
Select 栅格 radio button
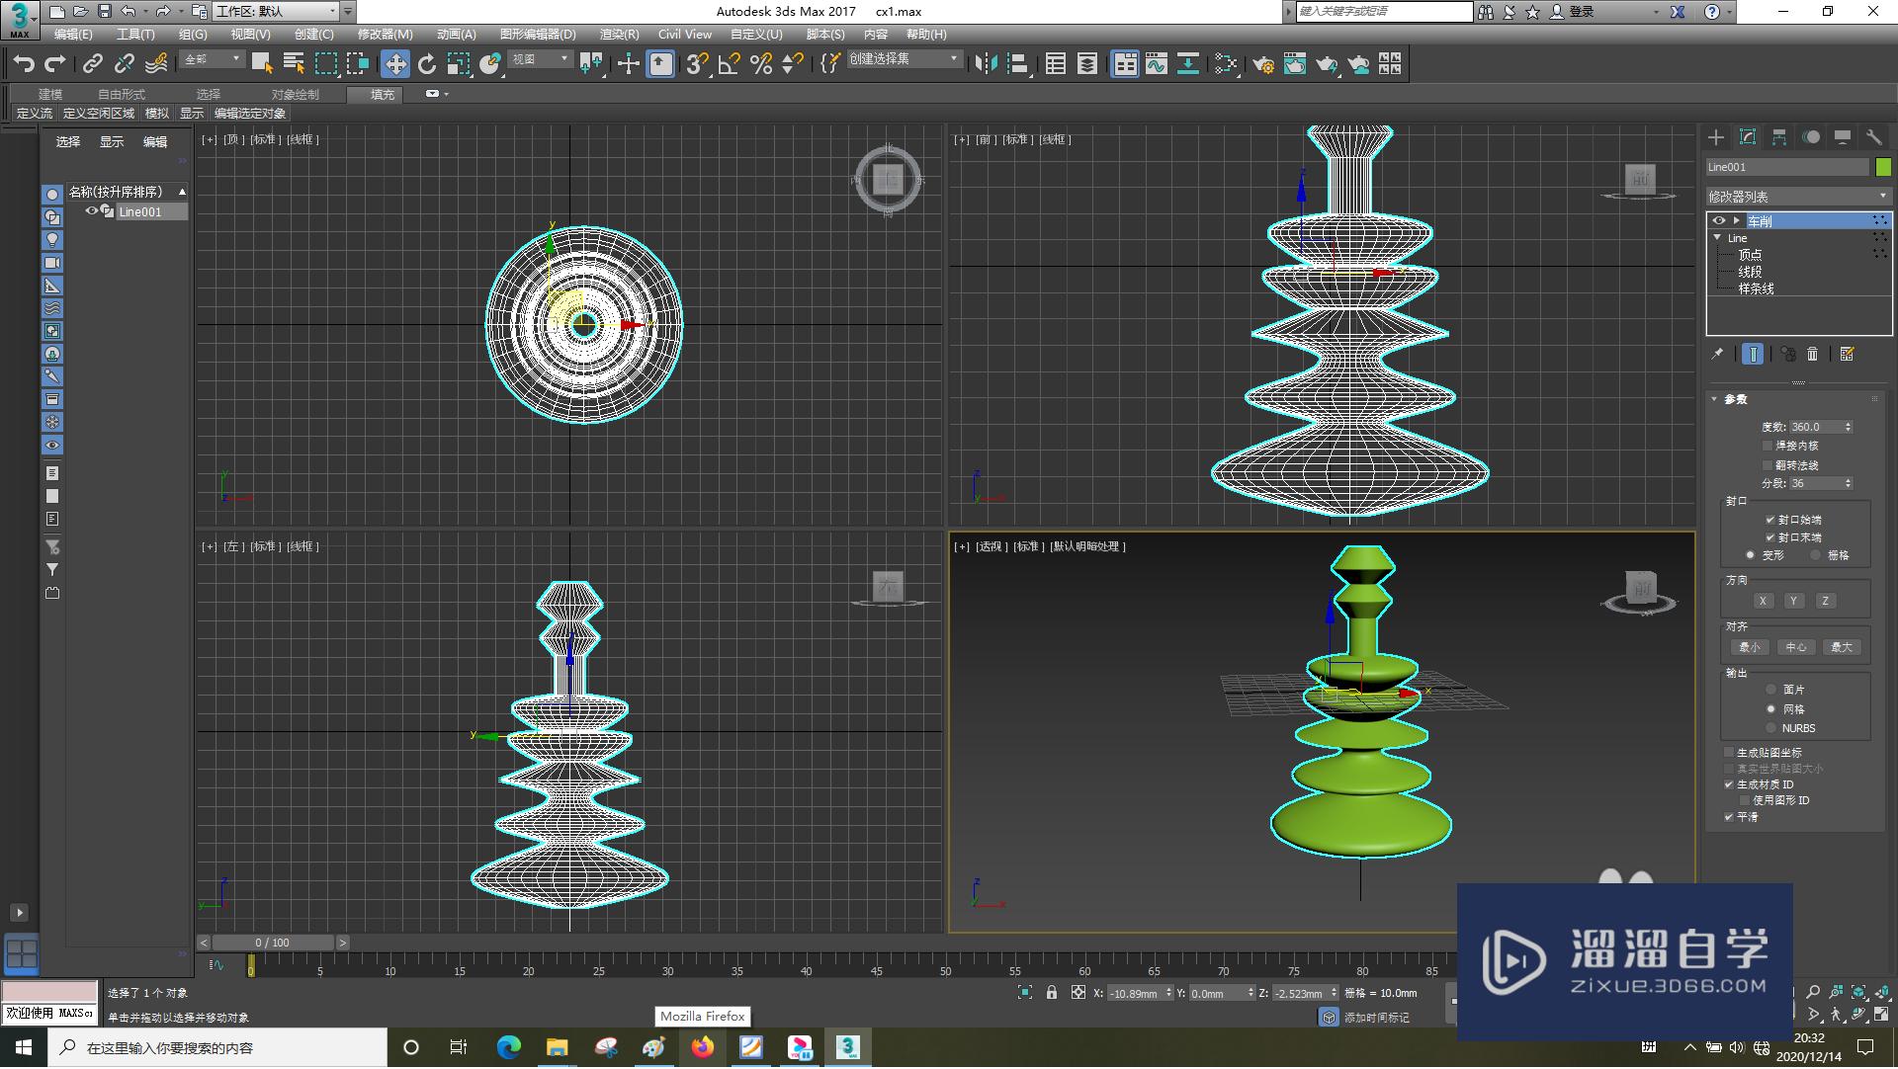[x=1815, y=555]
